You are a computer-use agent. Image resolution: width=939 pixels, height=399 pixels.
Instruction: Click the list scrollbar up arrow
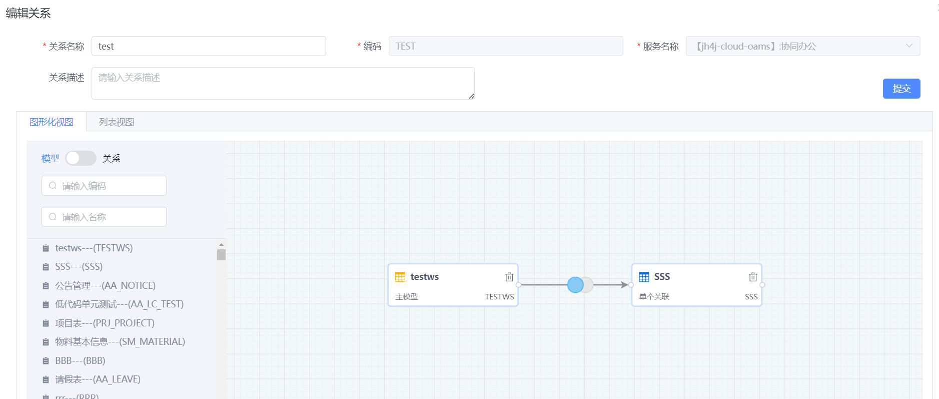click(x=221, y=245)
